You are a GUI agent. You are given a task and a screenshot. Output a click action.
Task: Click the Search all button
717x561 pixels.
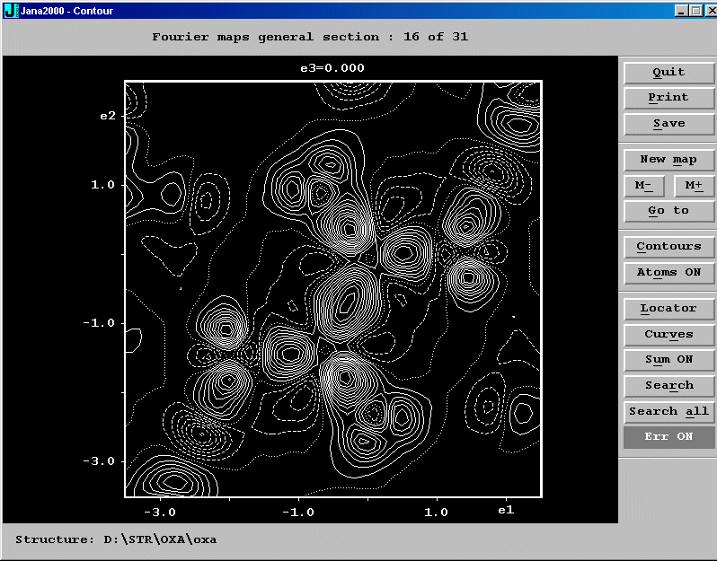click(x=668, y=412)
